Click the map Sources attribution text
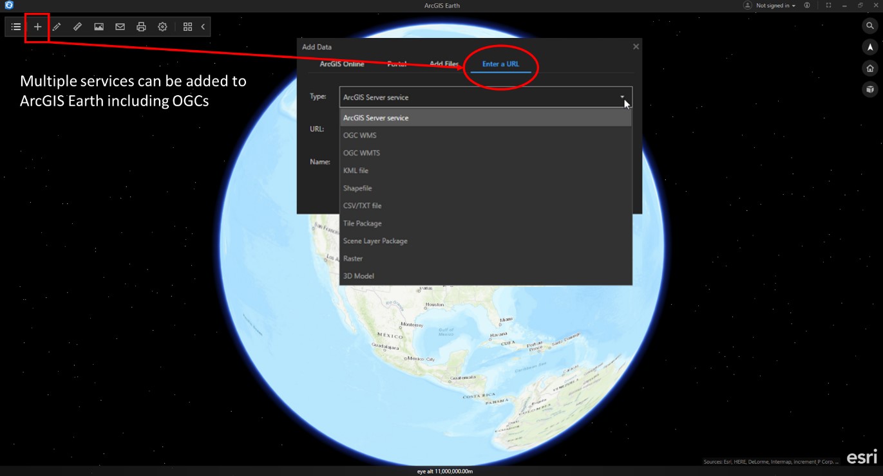 click(x=771, y=462)
